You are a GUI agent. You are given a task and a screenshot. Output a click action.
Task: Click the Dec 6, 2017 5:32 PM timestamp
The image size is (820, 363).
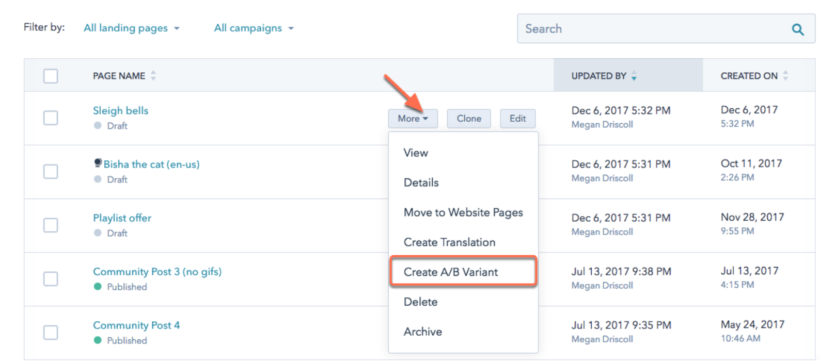pyautogui.click(x=621, y=111)
